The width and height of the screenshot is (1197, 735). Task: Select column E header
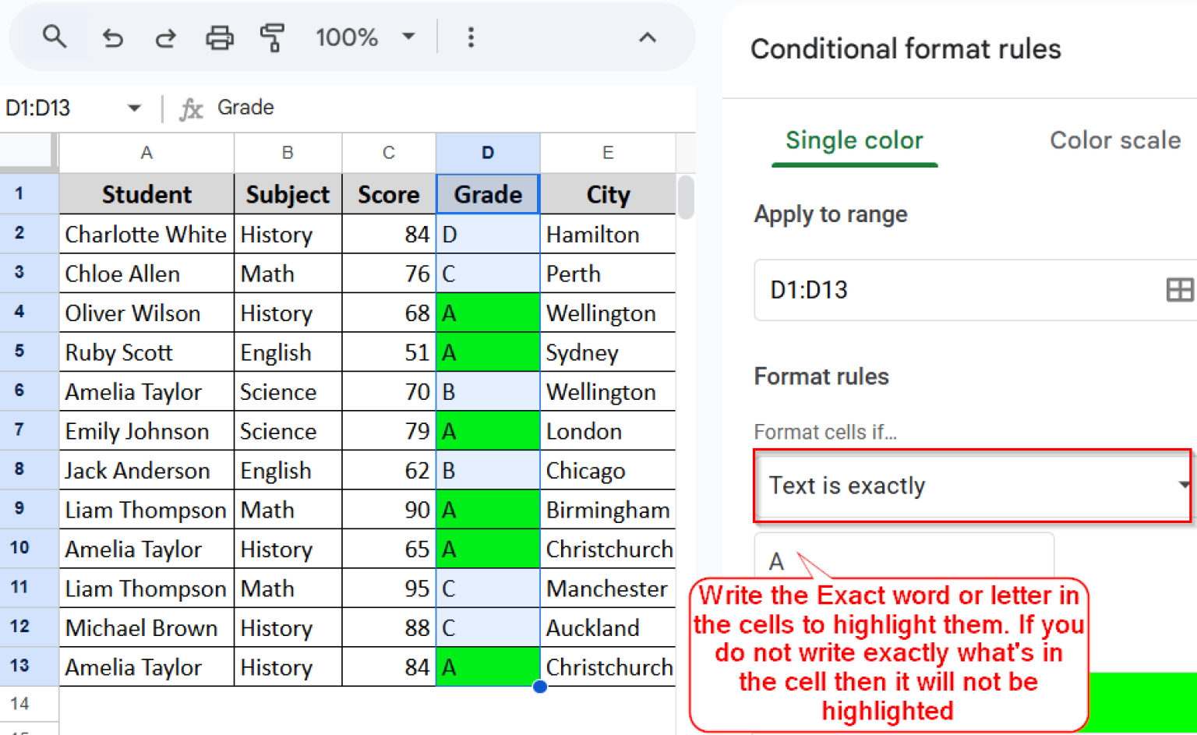pyautogui.click(x=608, y=153)
